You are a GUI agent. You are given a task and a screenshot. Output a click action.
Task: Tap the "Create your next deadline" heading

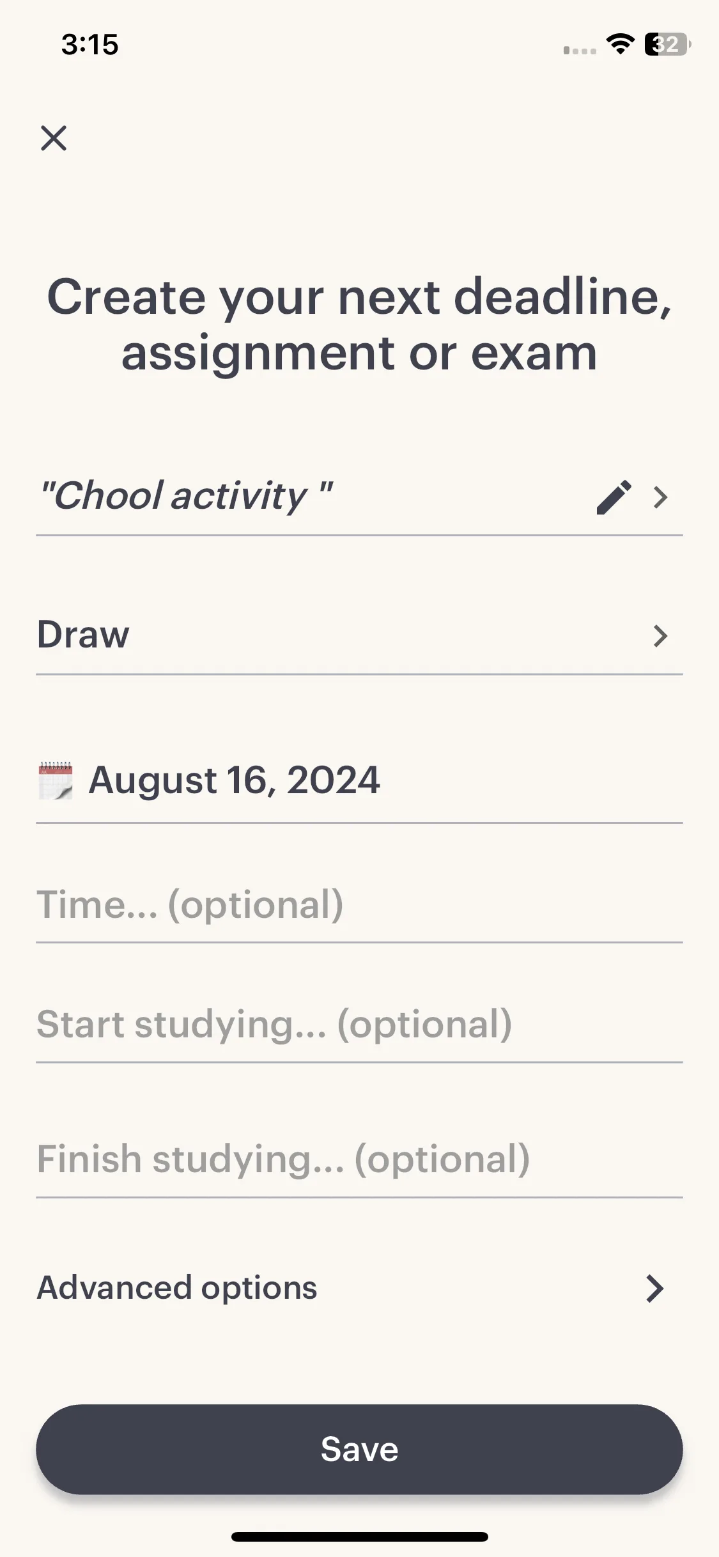click(x=359, y=325)
